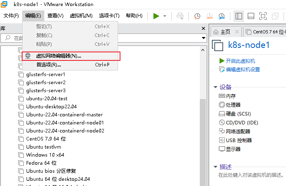Image resolution: width=286 pixels, height=186 pixels.
Task: Take a snapshot of this virtual machine
Action: tap(197, 16)
